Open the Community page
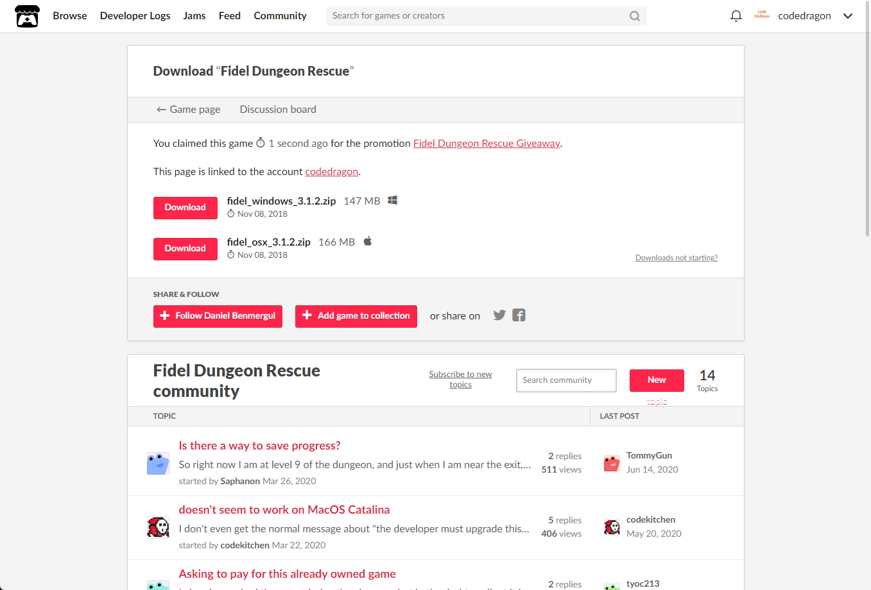 [280, 16]
